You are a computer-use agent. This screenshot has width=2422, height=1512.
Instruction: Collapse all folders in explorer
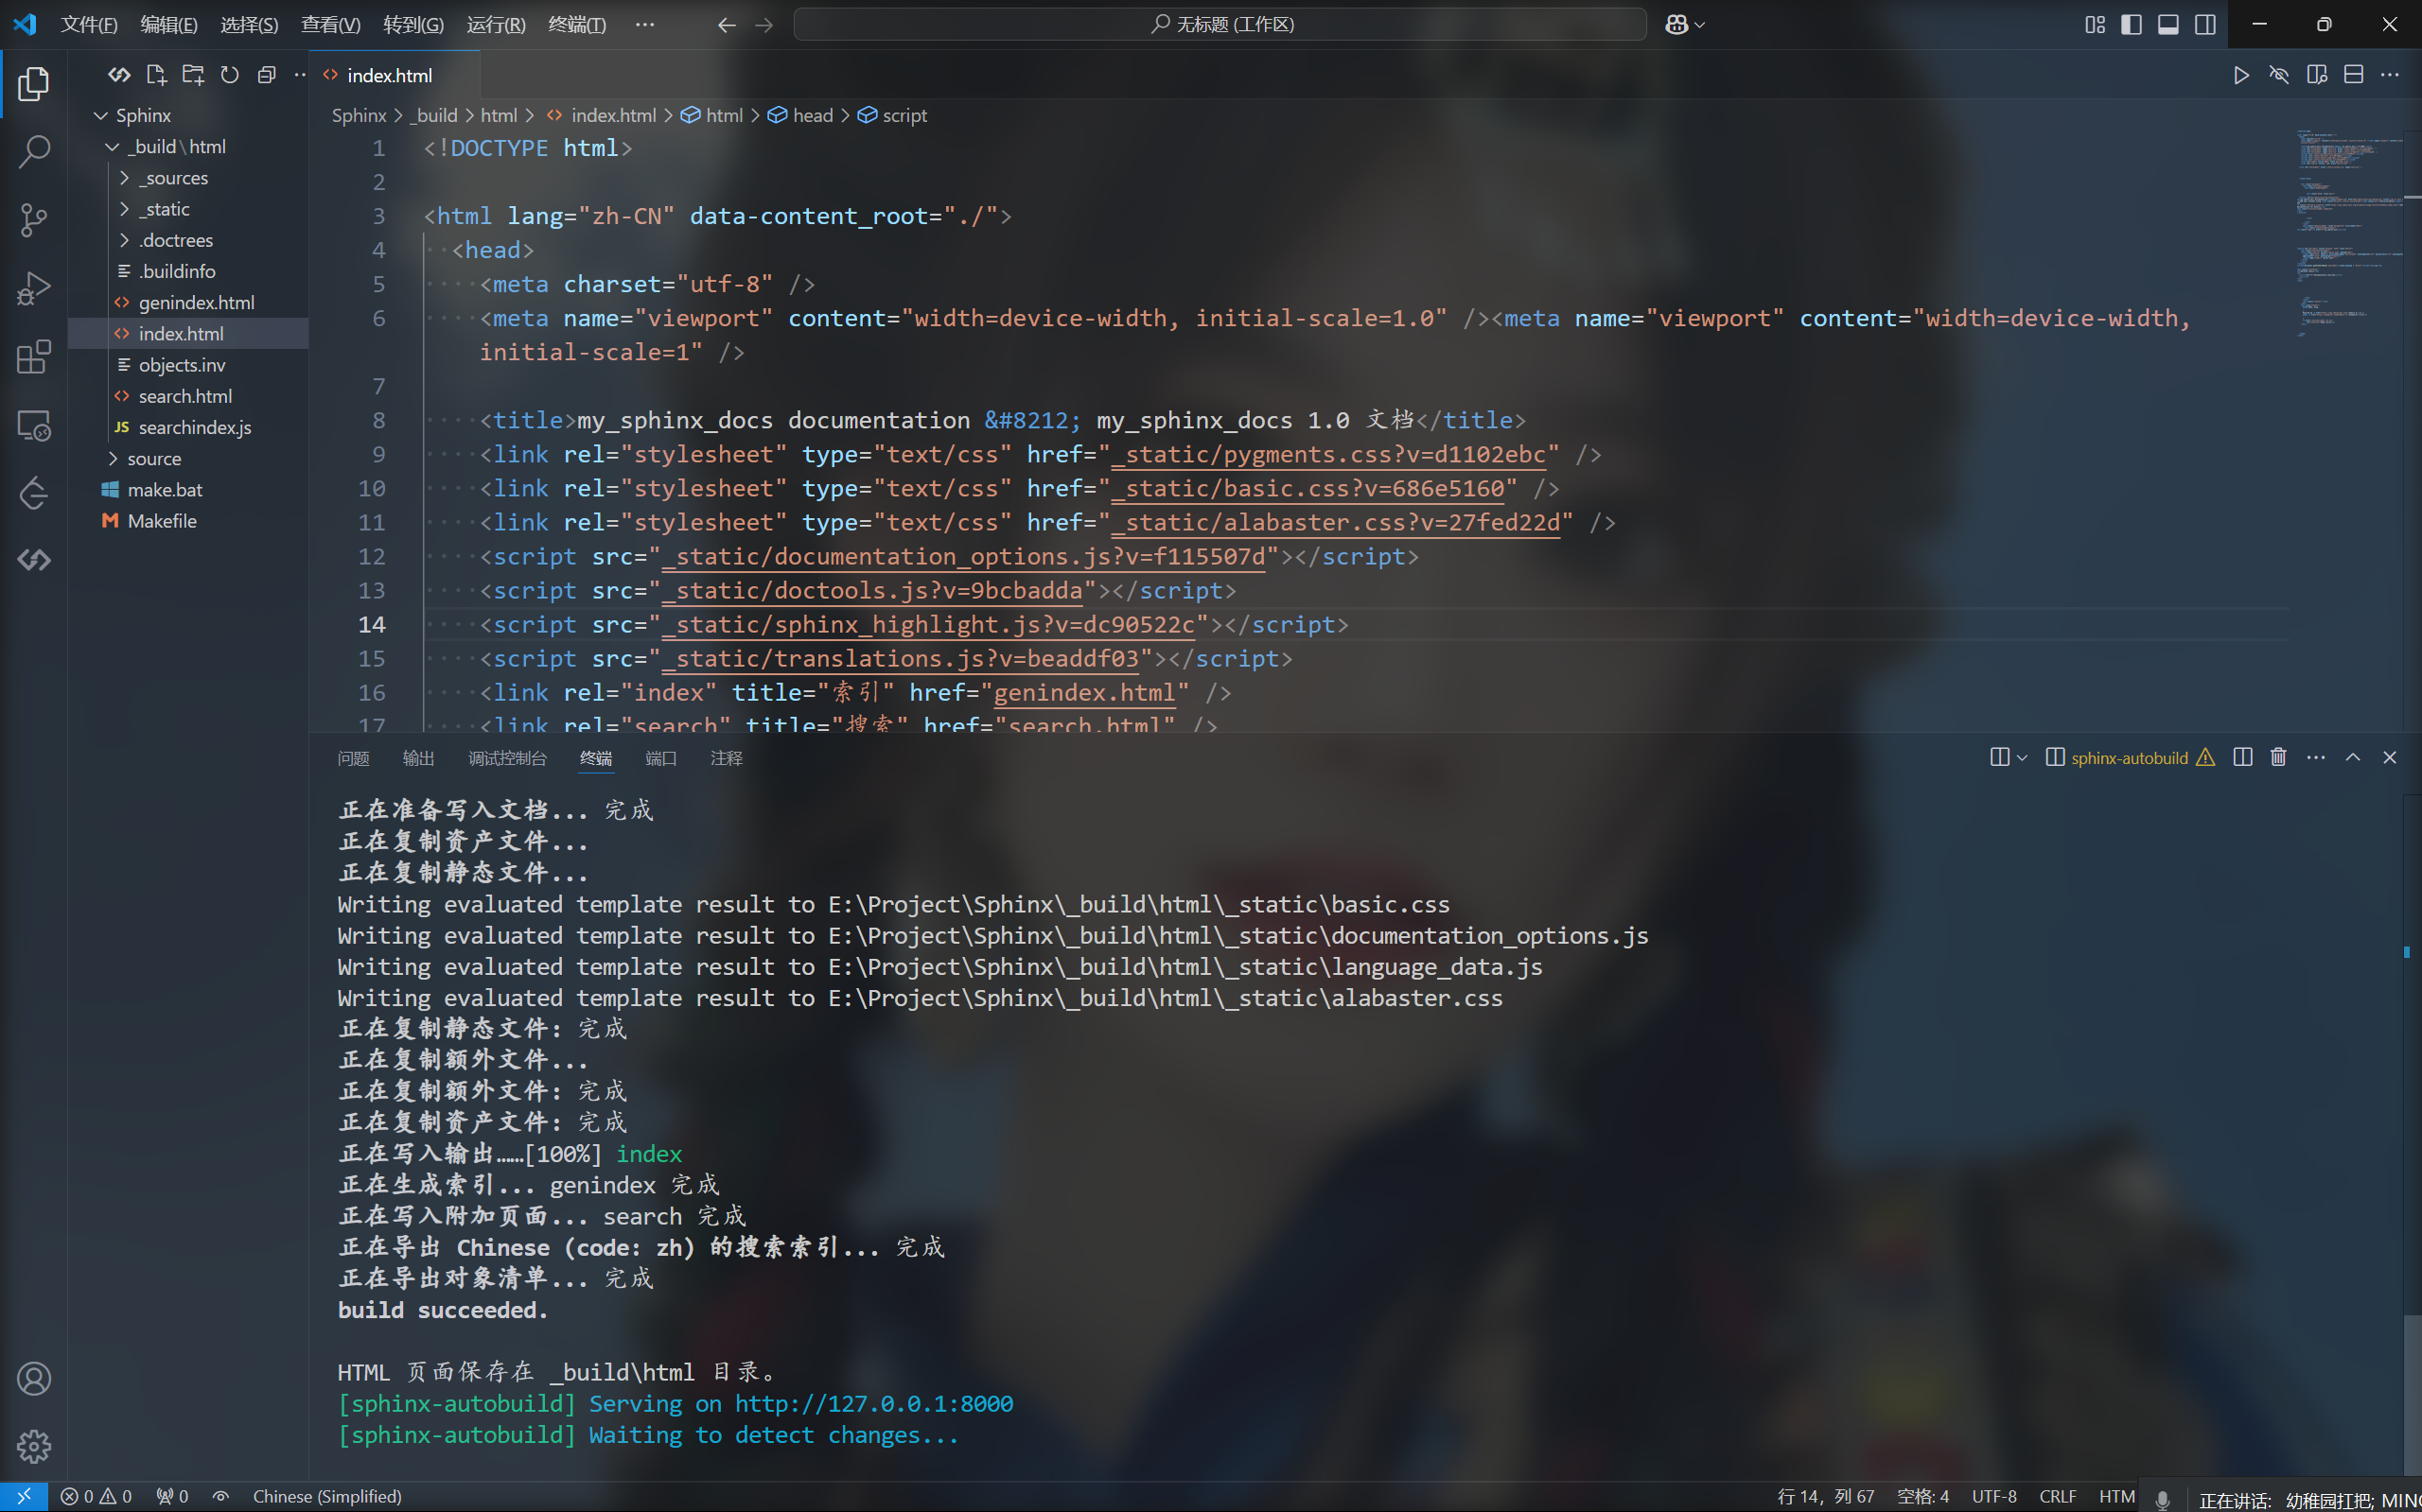[266, 75]
